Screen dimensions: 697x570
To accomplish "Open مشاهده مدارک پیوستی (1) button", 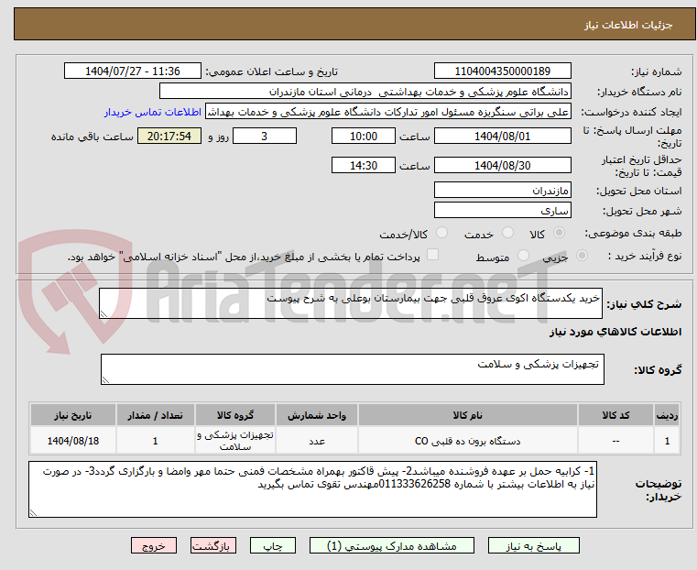I will coord(392,545).
